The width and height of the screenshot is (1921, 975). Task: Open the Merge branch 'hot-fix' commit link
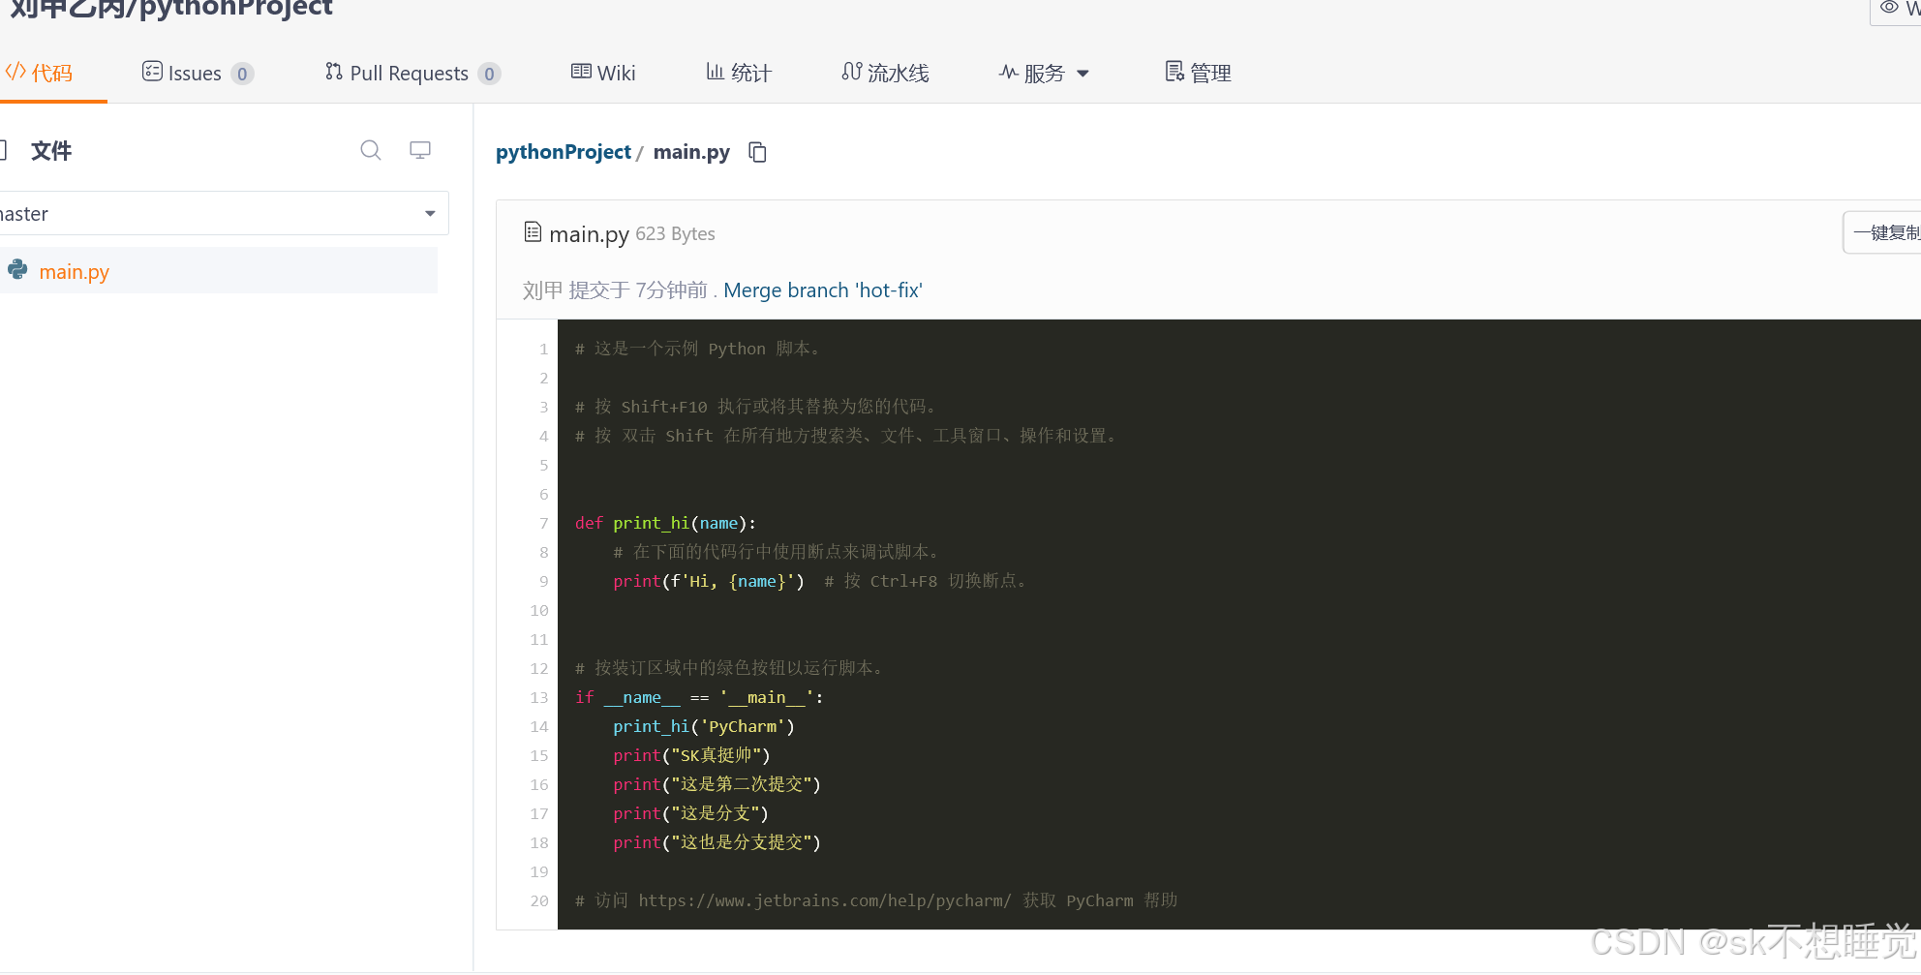point(823,290)
